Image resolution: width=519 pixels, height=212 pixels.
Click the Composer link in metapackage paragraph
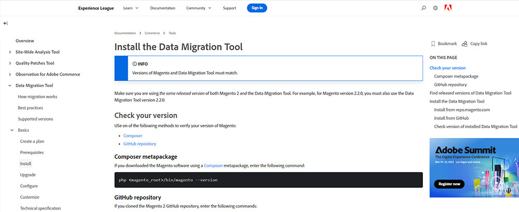pyautogui.click(x=213, y=165)
